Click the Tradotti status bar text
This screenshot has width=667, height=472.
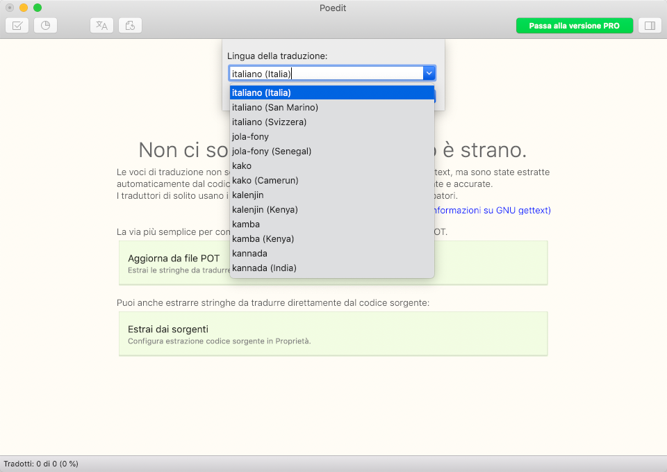(x=41, y=464)
